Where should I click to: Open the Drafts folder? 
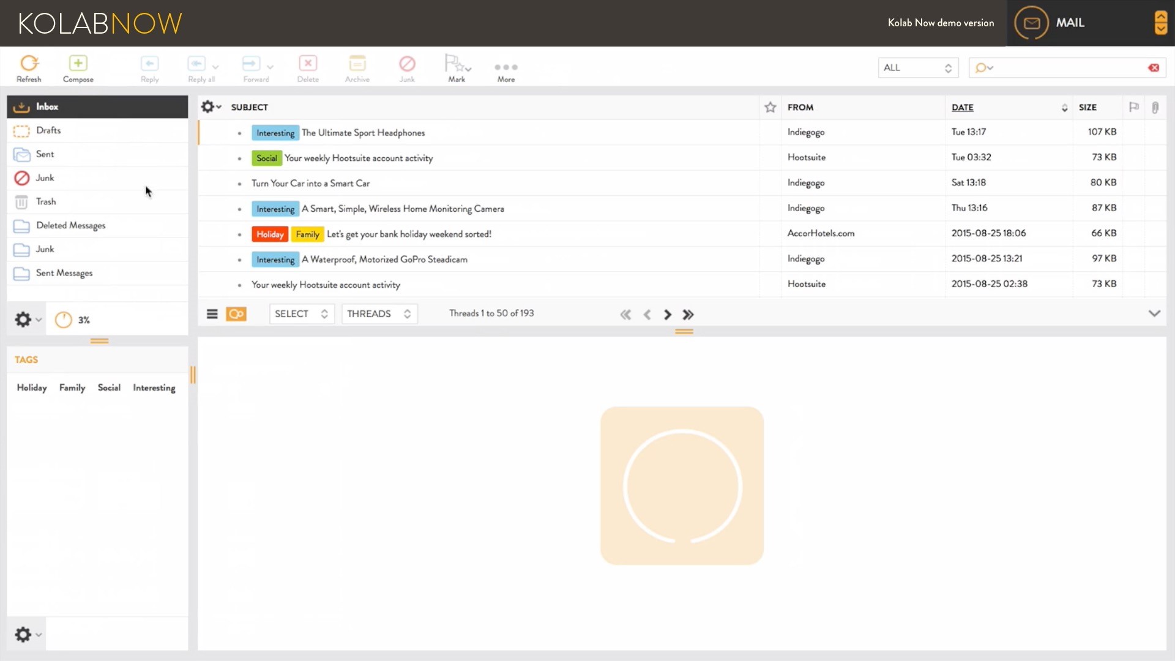coord(49,130)
